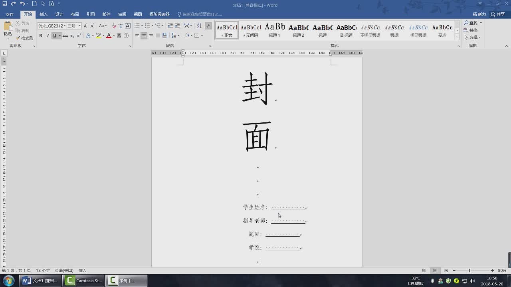Switch to the Design (设计) tab
Viewport: 511px width, 287px height.
pyautogui.click(x=59, y=14)
